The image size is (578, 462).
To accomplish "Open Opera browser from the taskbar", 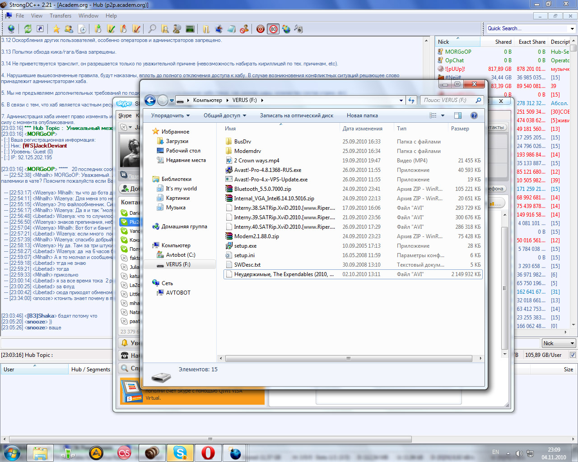I will [x=208, y=453].
